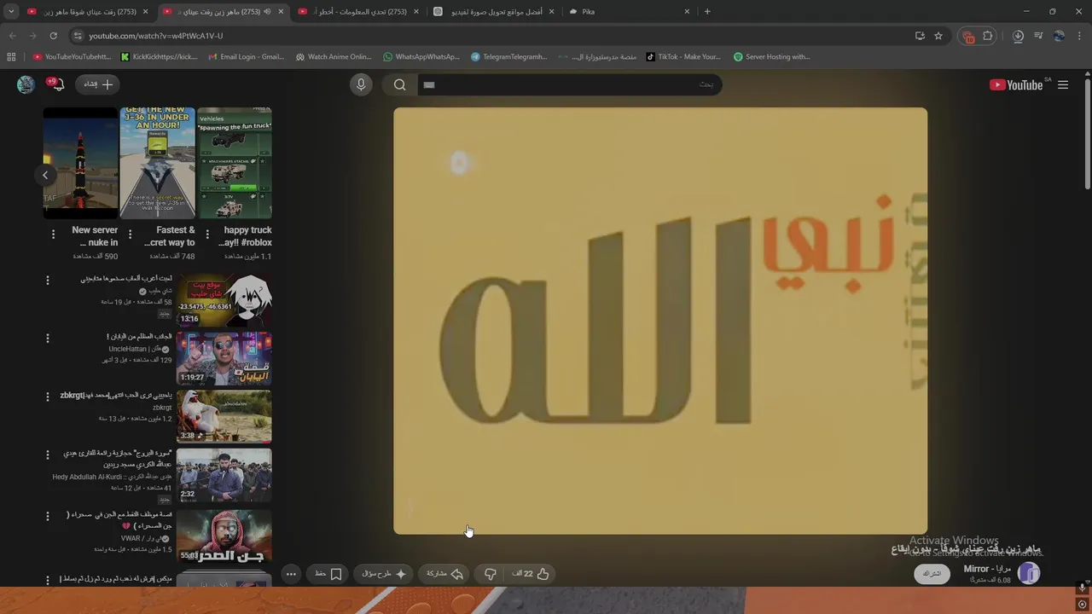Viewport: 1092px width, 614px height.
Task: Click the install/cast icon in address bar
Action: point(920,36)
